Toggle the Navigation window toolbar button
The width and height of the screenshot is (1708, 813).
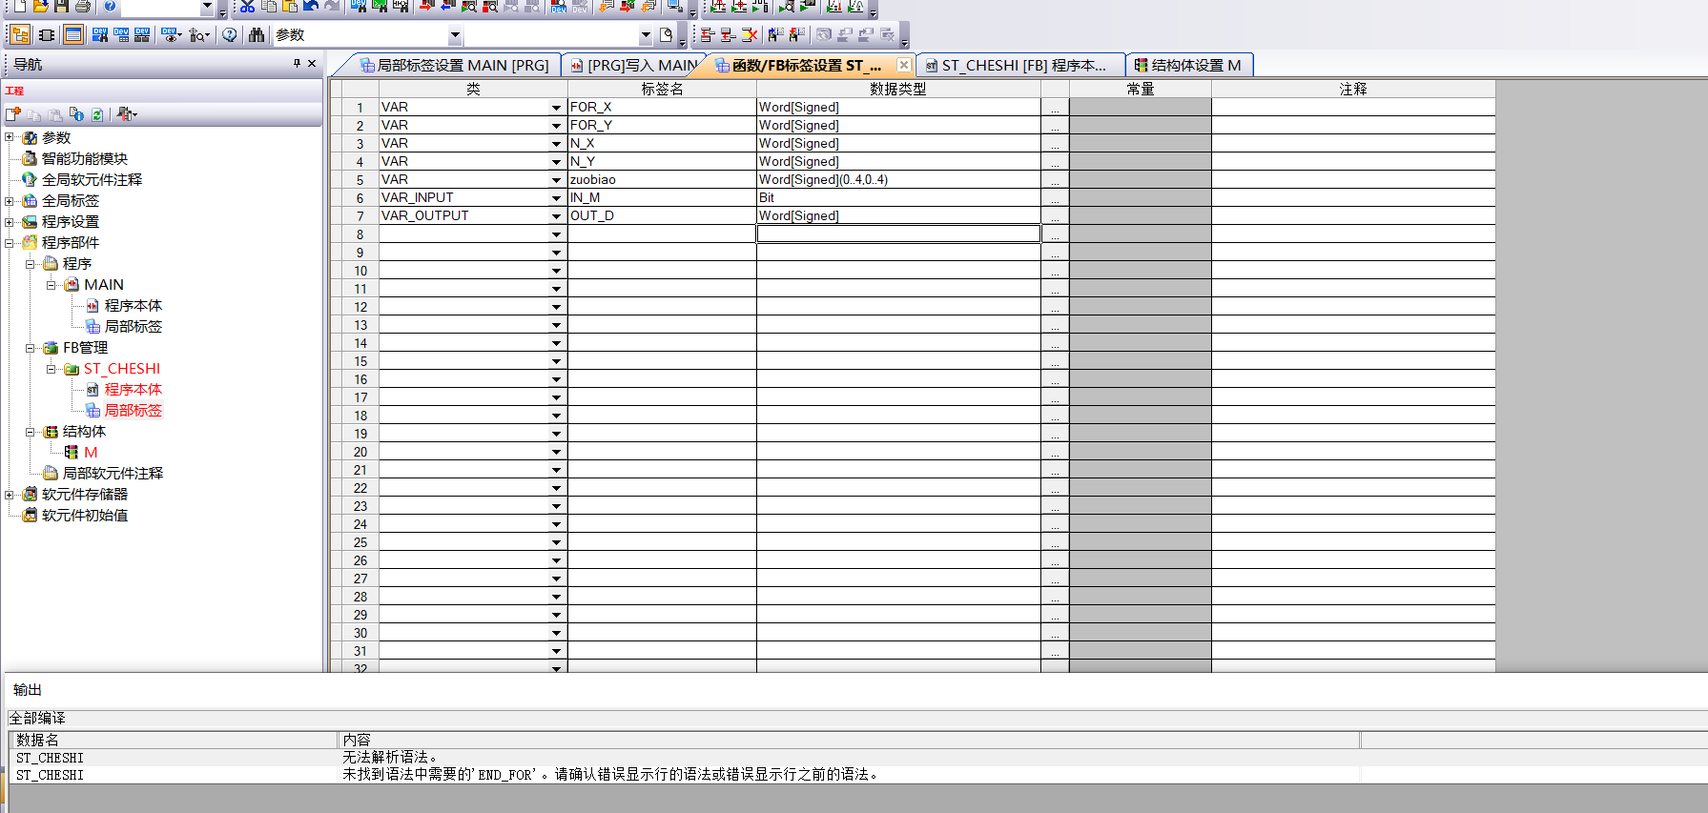pos(20,35)
